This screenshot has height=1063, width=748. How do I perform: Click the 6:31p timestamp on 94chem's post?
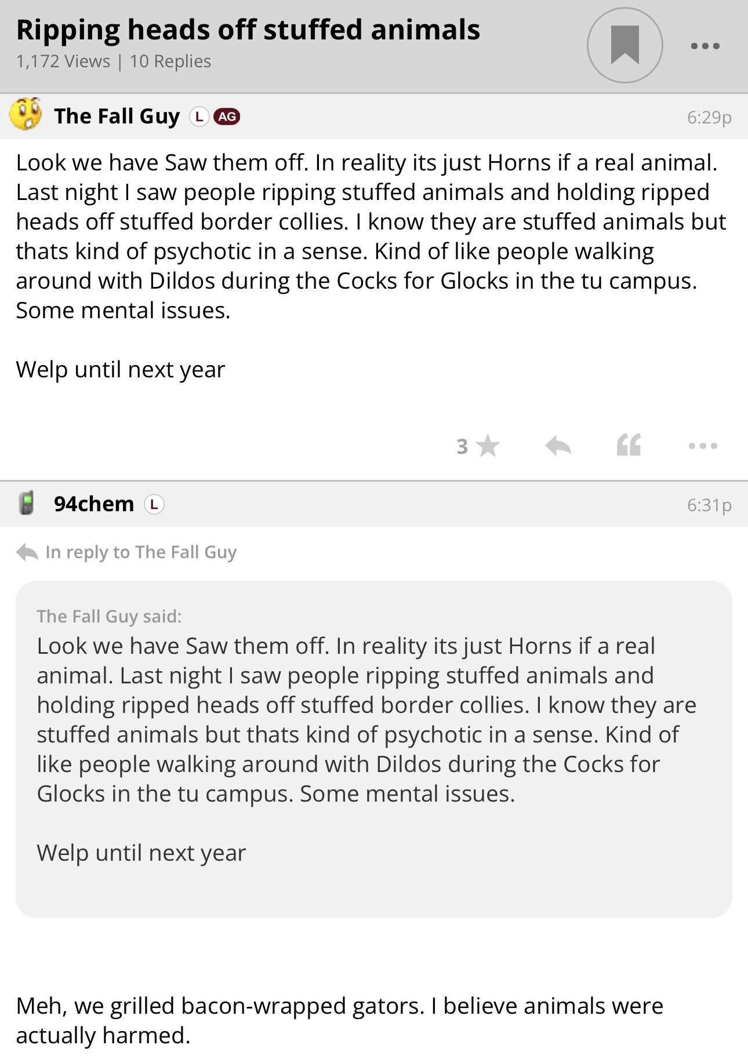tap(709, 505)
